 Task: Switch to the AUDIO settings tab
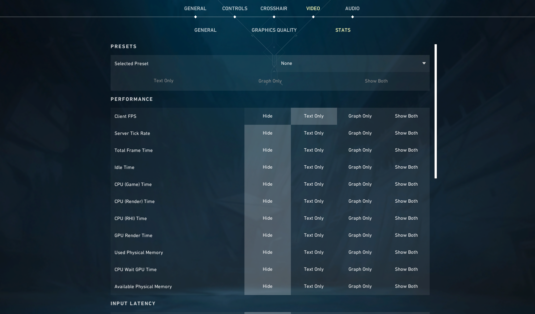[x=352, y=9]
